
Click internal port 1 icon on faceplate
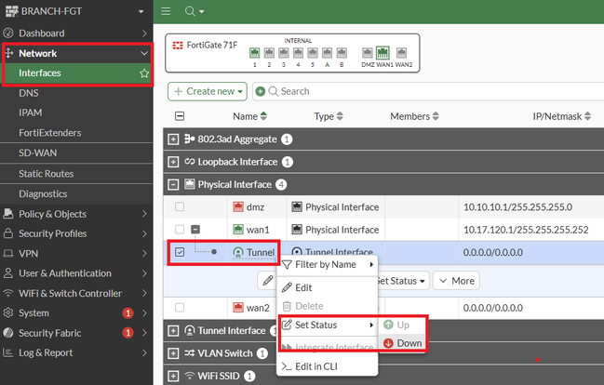(x=255, y=53)
